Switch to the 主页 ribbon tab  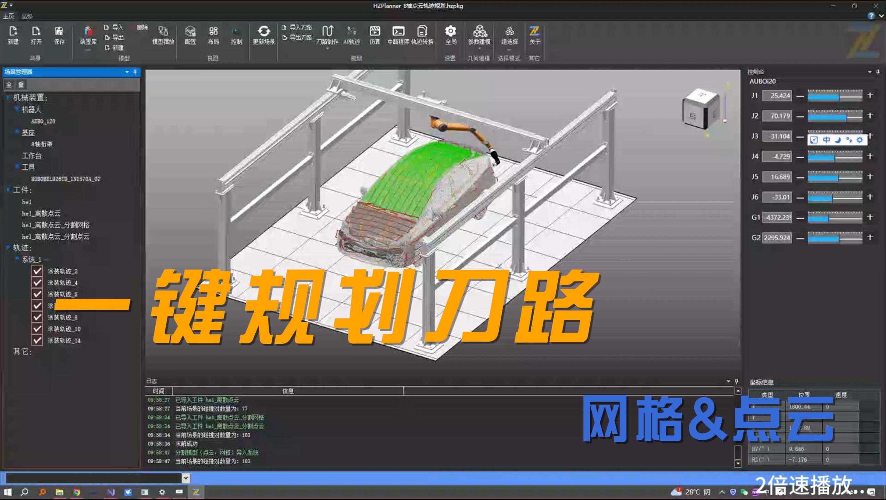click(9, 16)
